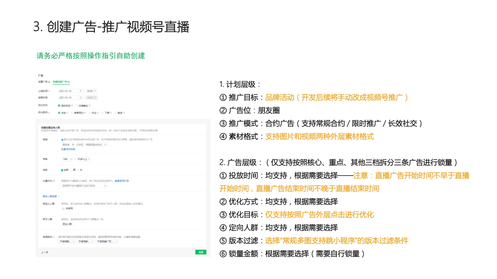Click help icon next to 兴趣行为 label
The height and width of the screenshot is (279, 497).
point(54,181)
